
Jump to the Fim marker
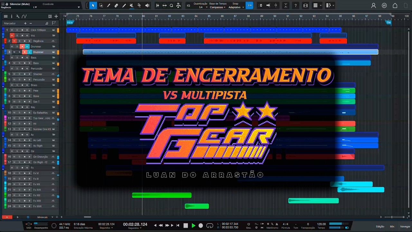[x=389, y=22]
